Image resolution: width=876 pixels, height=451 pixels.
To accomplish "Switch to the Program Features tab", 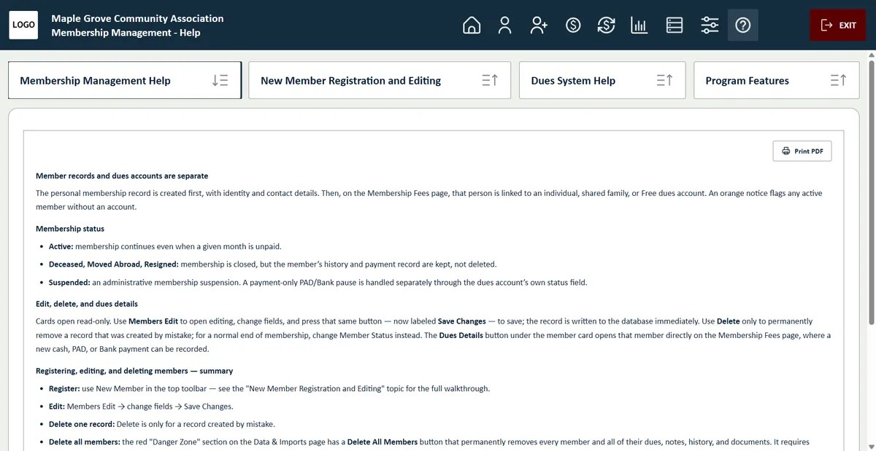I will [777, 80].
